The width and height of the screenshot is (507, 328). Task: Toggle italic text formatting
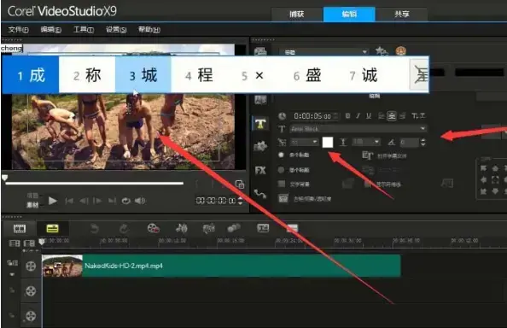click(358, 116)
